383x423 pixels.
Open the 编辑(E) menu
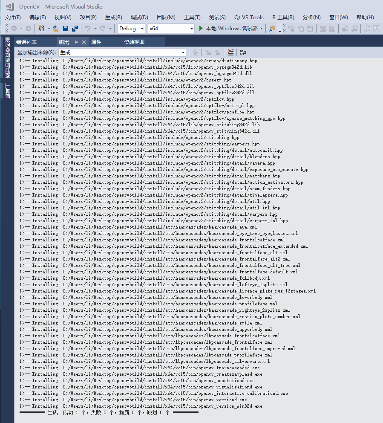point(37,17)
